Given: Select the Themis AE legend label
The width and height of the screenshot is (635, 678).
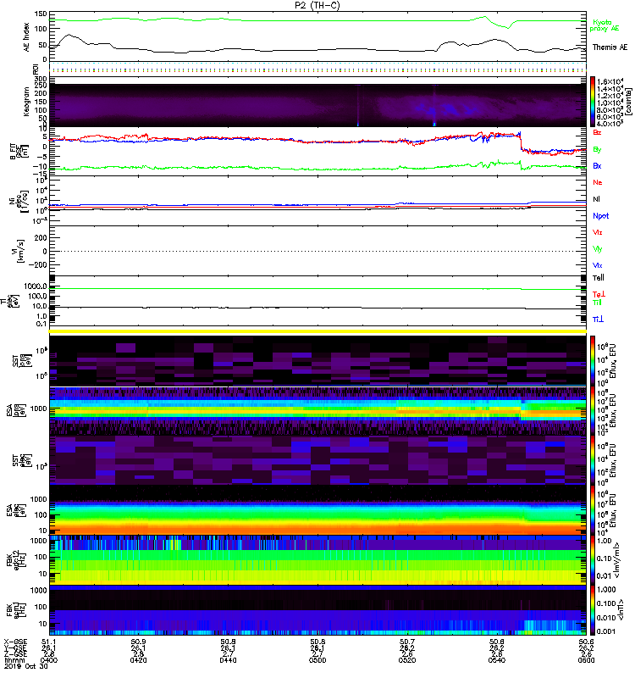Looking at the screenshot, I should (610, 47).
